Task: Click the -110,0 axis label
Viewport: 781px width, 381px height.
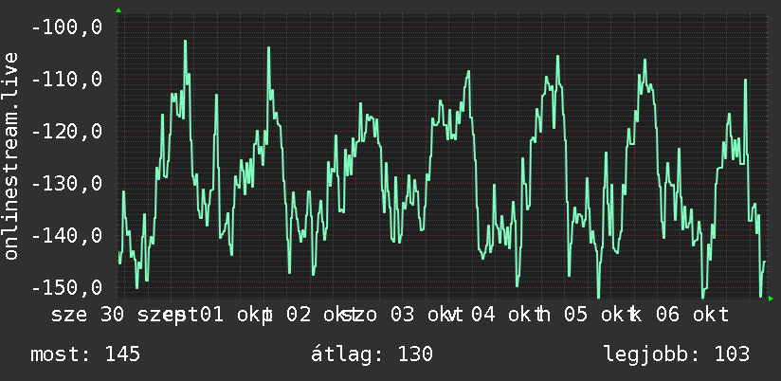Action: click(66, 80)
